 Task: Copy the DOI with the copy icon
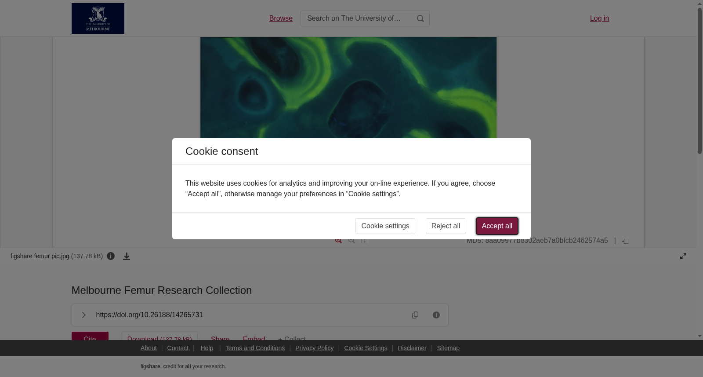click(415, 315)
